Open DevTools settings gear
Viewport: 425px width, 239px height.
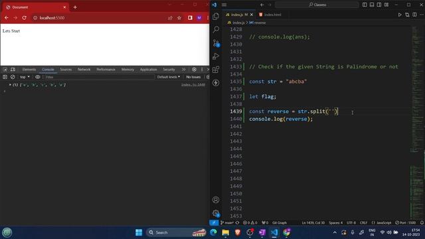coord(194,70)
